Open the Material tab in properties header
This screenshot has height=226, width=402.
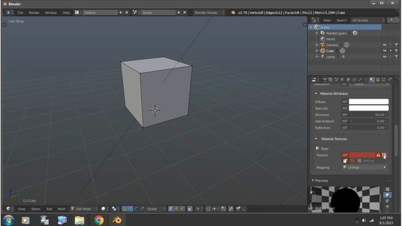[372, 80]
